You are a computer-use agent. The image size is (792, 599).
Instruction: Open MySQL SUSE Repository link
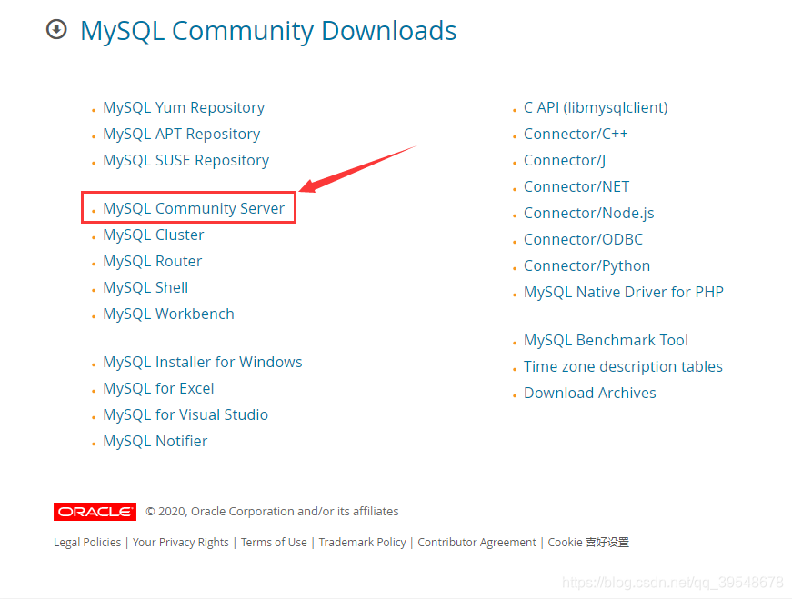click(x=185, y=160)
